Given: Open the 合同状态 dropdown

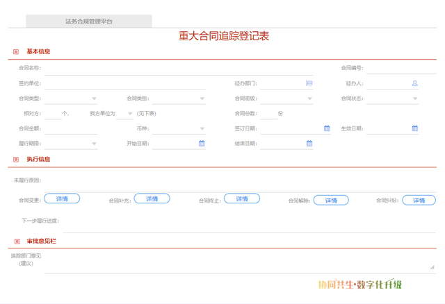Looking at the screenshot, I should click(415, 99).
